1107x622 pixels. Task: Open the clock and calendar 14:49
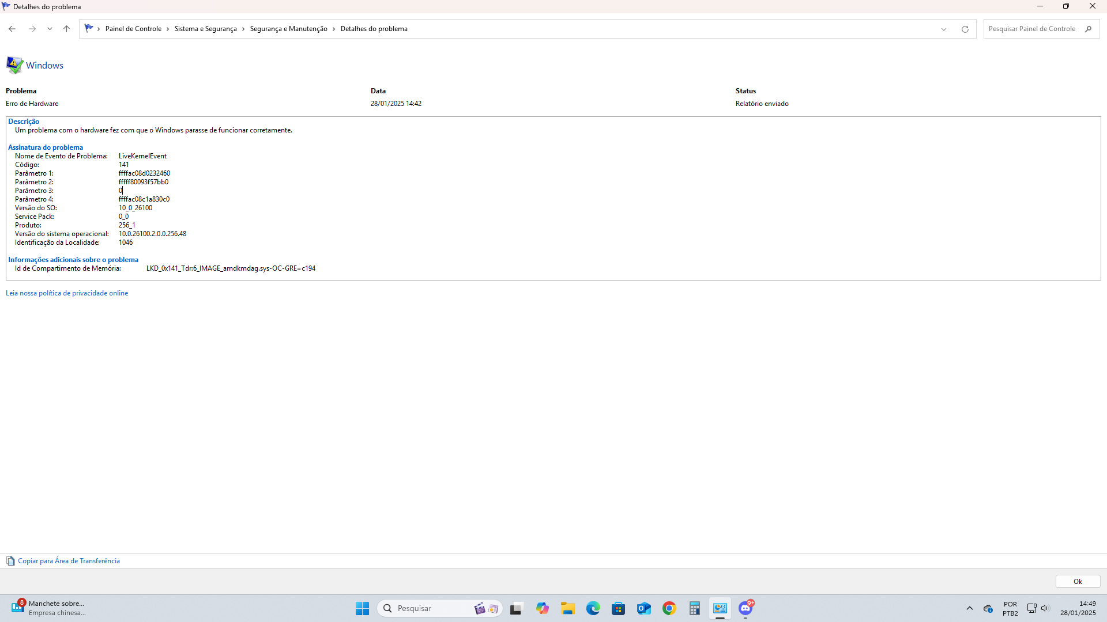1078,608
